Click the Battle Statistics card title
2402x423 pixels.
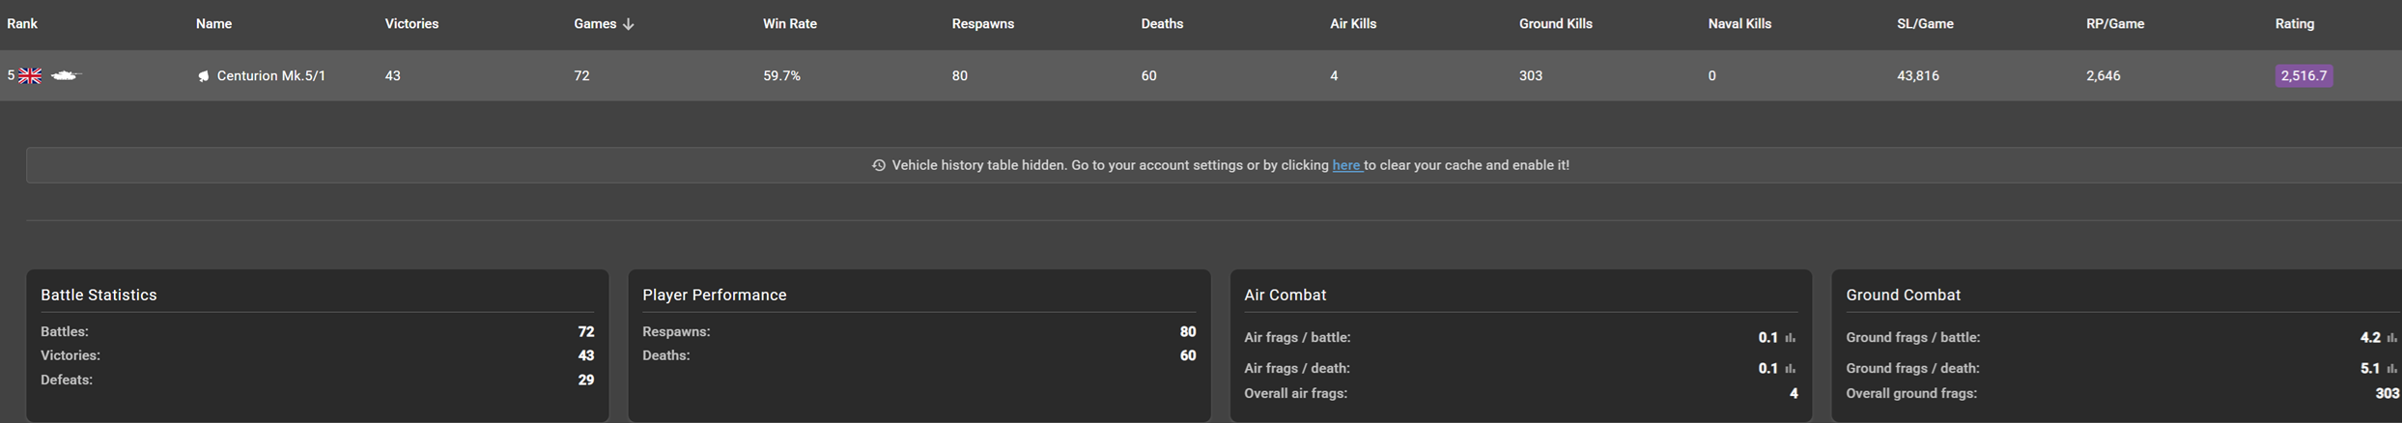99,295
